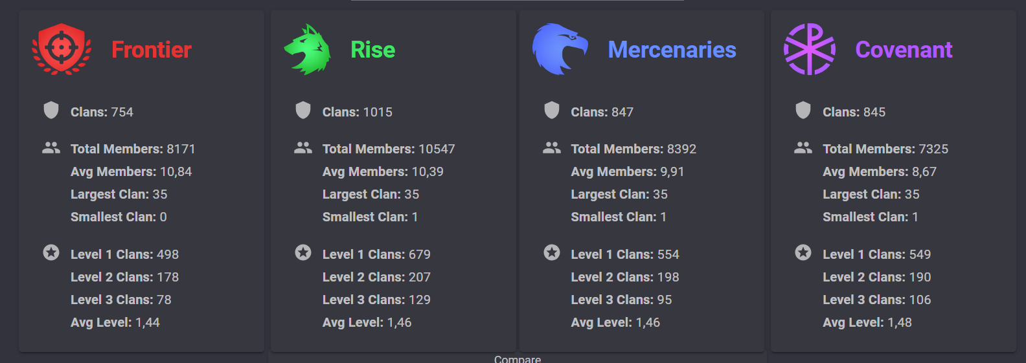Viewport: 1026px width, 363px height.
Task: Click the people icon beside Mercenaries Total Members
Action: [552, 148]
